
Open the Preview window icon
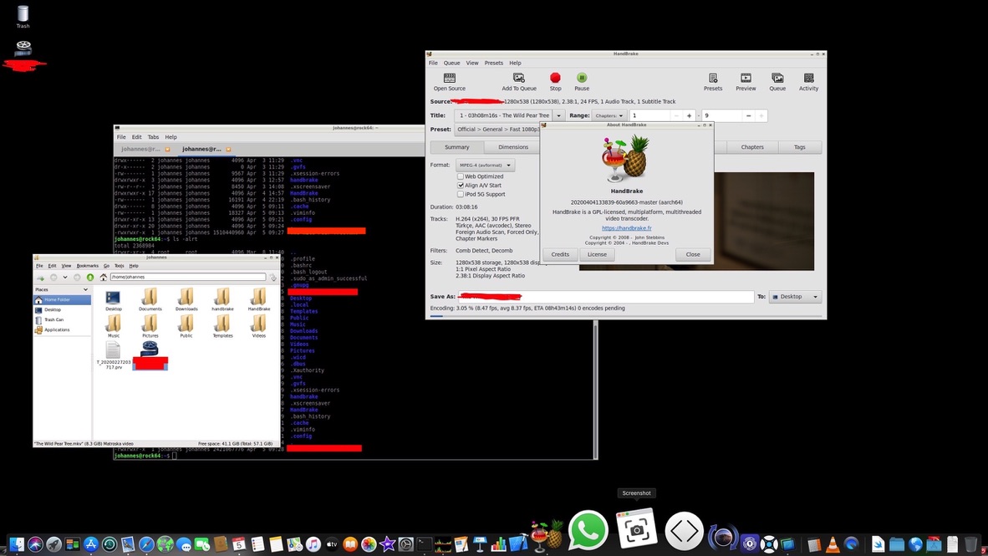point(746,79)
